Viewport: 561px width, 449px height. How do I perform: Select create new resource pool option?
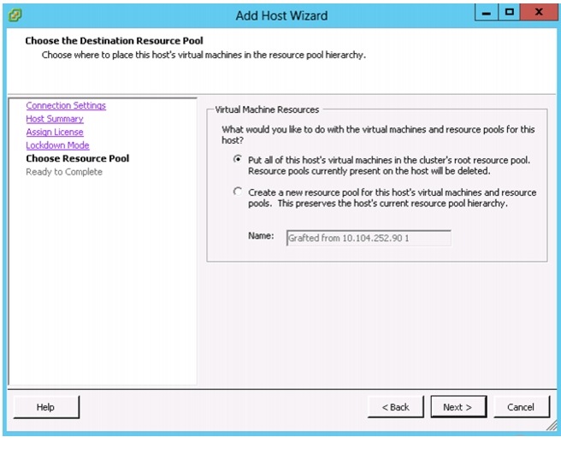click(x=237, y=192)
